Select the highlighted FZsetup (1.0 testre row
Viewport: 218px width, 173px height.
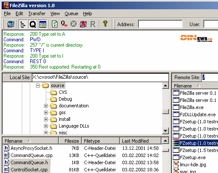click(195, 143)
